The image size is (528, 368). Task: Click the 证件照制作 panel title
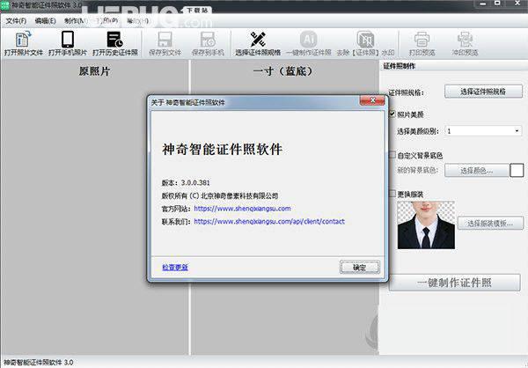[399, 66]
